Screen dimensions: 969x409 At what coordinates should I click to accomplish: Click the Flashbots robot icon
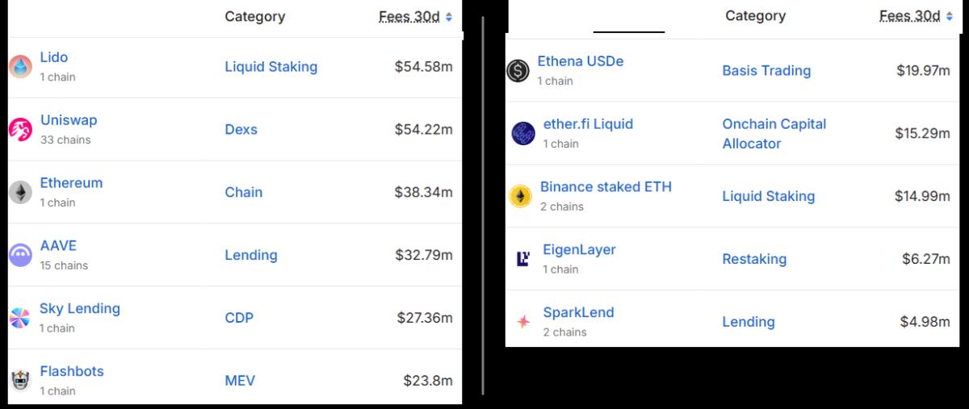pos(20,380)
